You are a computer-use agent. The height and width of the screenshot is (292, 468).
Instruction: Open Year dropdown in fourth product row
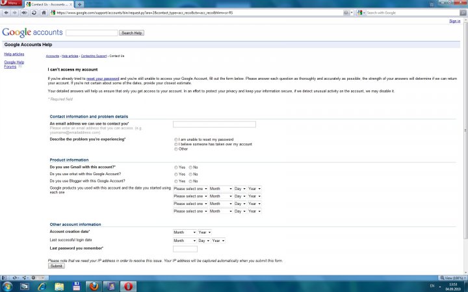pos(255,211)
